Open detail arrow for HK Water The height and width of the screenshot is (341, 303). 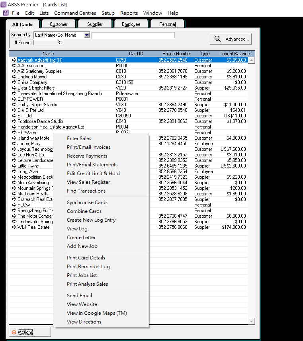14,132
